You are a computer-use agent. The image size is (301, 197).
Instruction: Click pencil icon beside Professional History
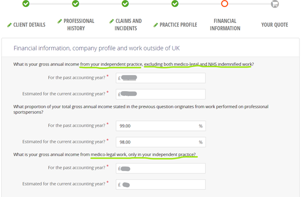[x=59, y=21]
